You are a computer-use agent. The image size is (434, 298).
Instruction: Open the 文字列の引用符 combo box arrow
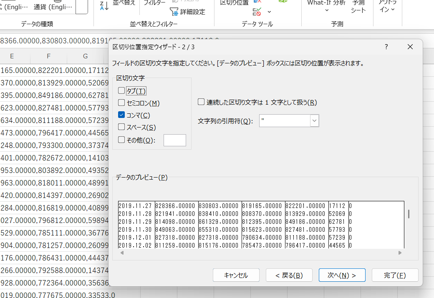(x=314, y=121)
